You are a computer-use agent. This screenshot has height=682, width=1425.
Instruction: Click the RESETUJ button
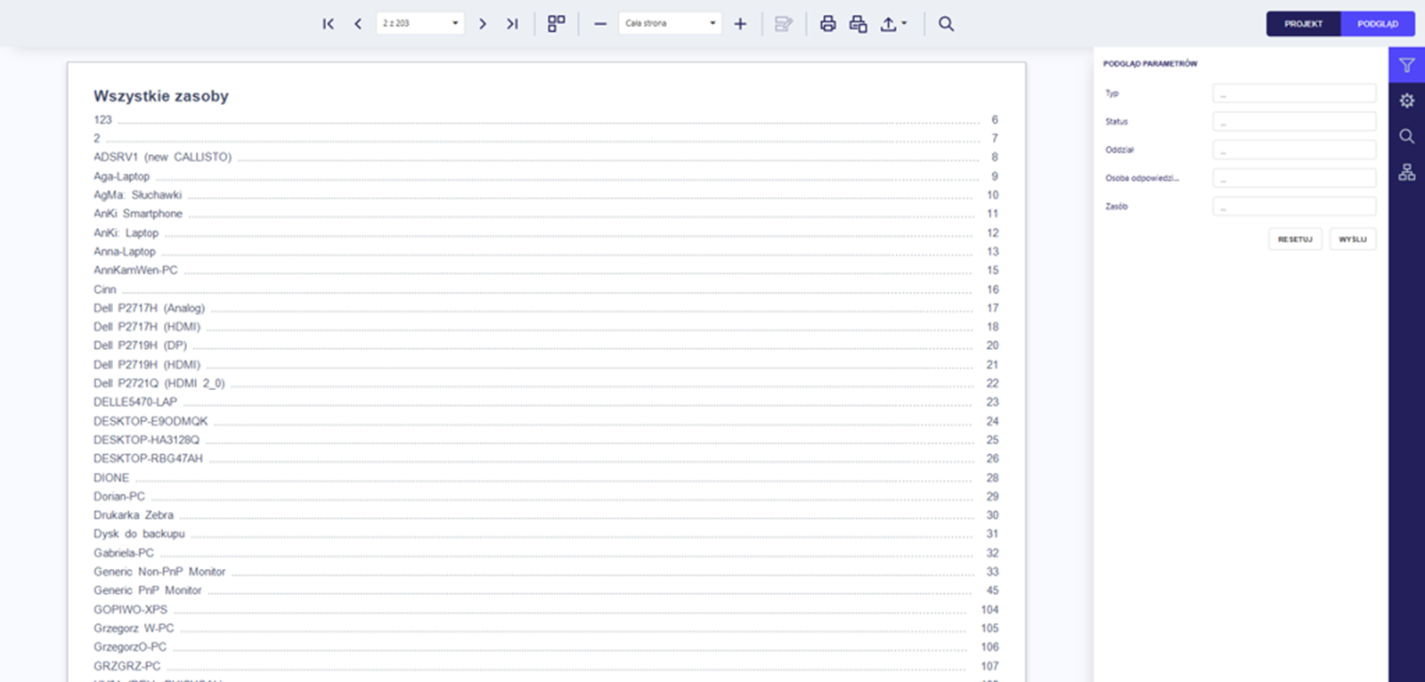tap(1295, 240)
